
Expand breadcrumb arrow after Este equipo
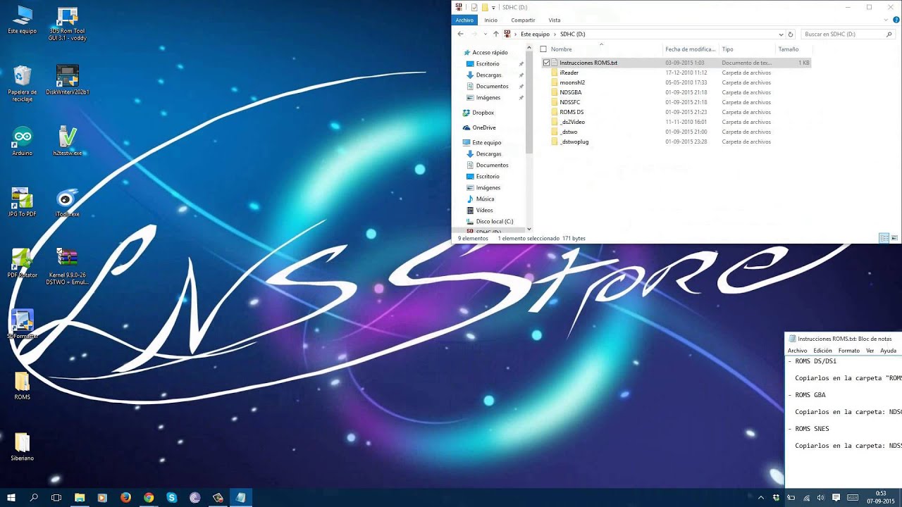pos(555,34)
